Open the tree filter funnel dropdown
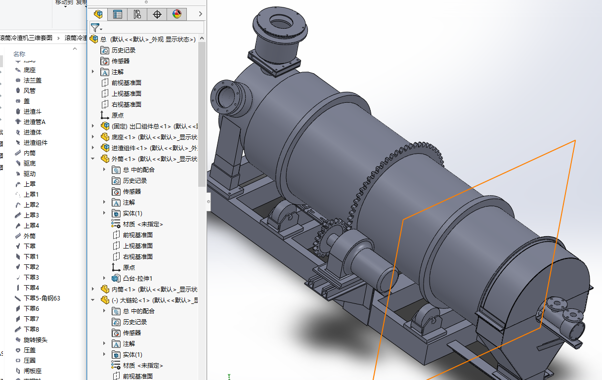Image resolution: width=602 pixels, height=380 pixels. click(x=96, y=28)
